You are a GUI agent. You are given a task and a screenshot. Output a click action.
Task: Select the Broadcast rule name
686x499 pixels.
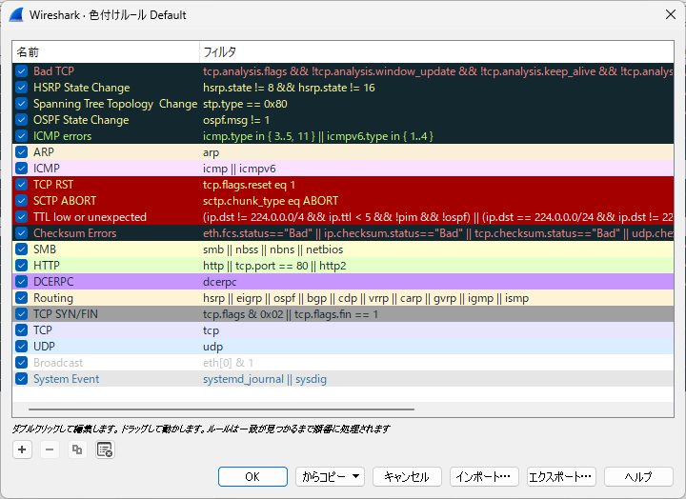pos(58,363)
